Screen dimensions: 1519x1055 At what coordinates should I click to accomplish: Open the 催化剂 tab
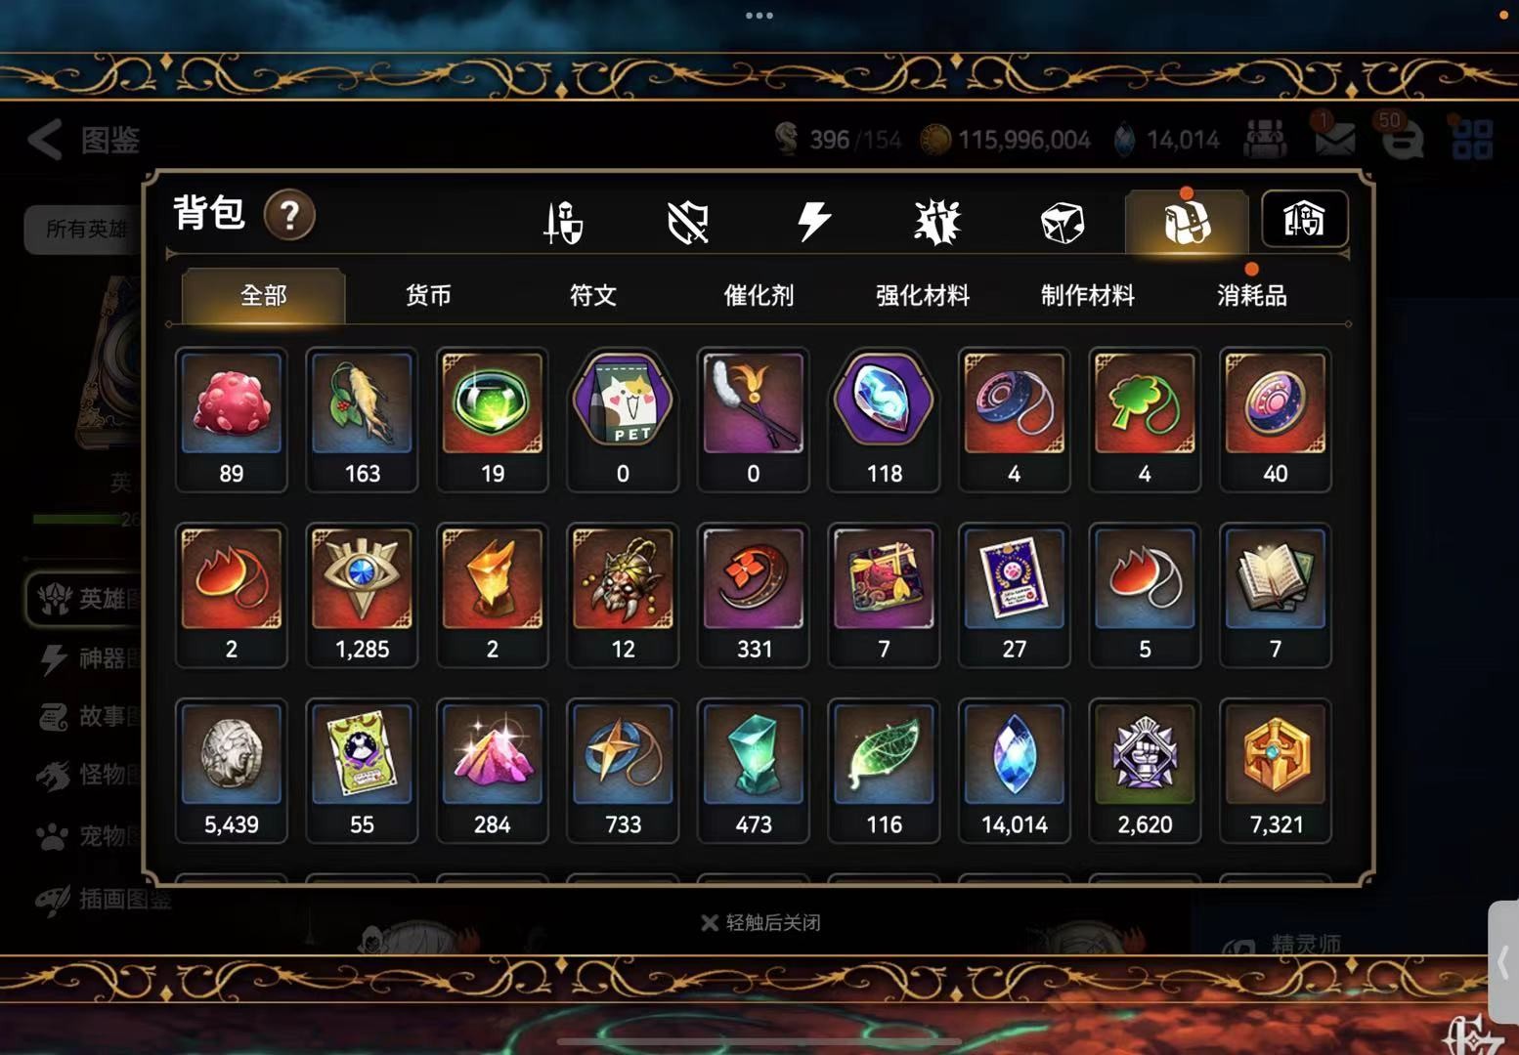759,295
